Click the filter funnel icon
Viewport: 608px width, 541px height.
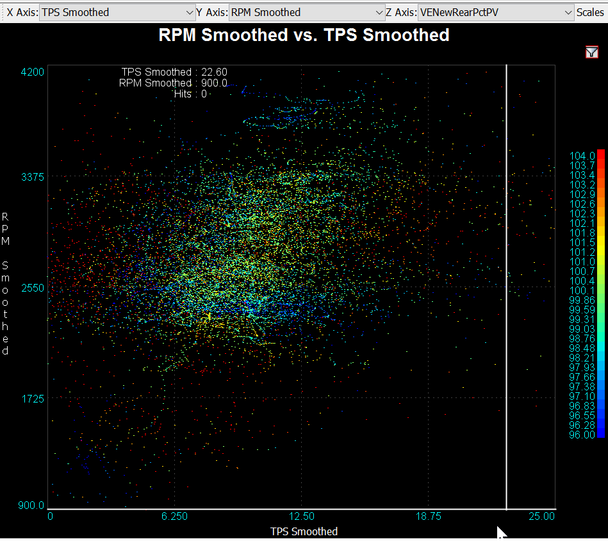click(591, 53)
